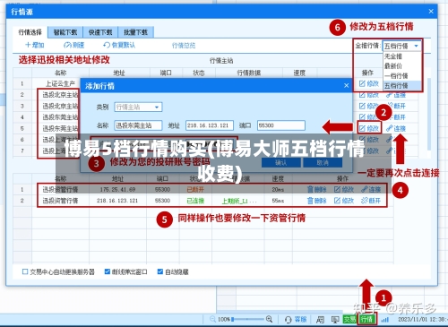The width and height of the screenshot is (448, 327).
Task: Click 修改 for row 2 迅投北京主站
Action: (369, 95)
